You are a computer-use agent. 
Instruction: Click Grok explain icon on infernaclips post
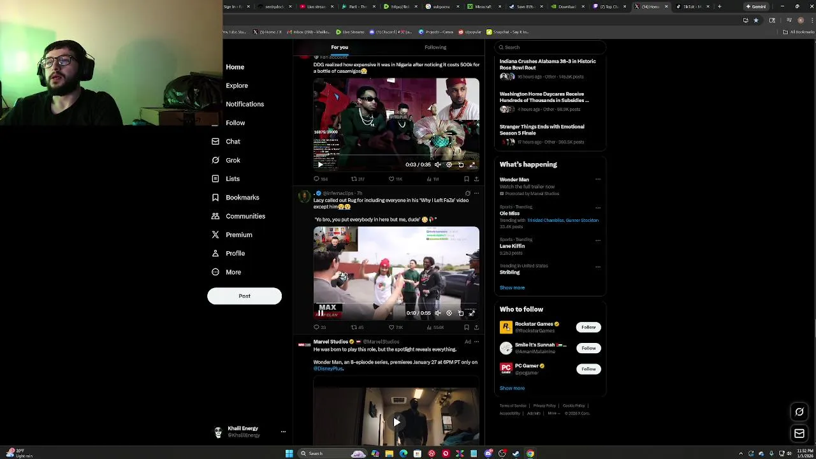click(x=467, y=193)
